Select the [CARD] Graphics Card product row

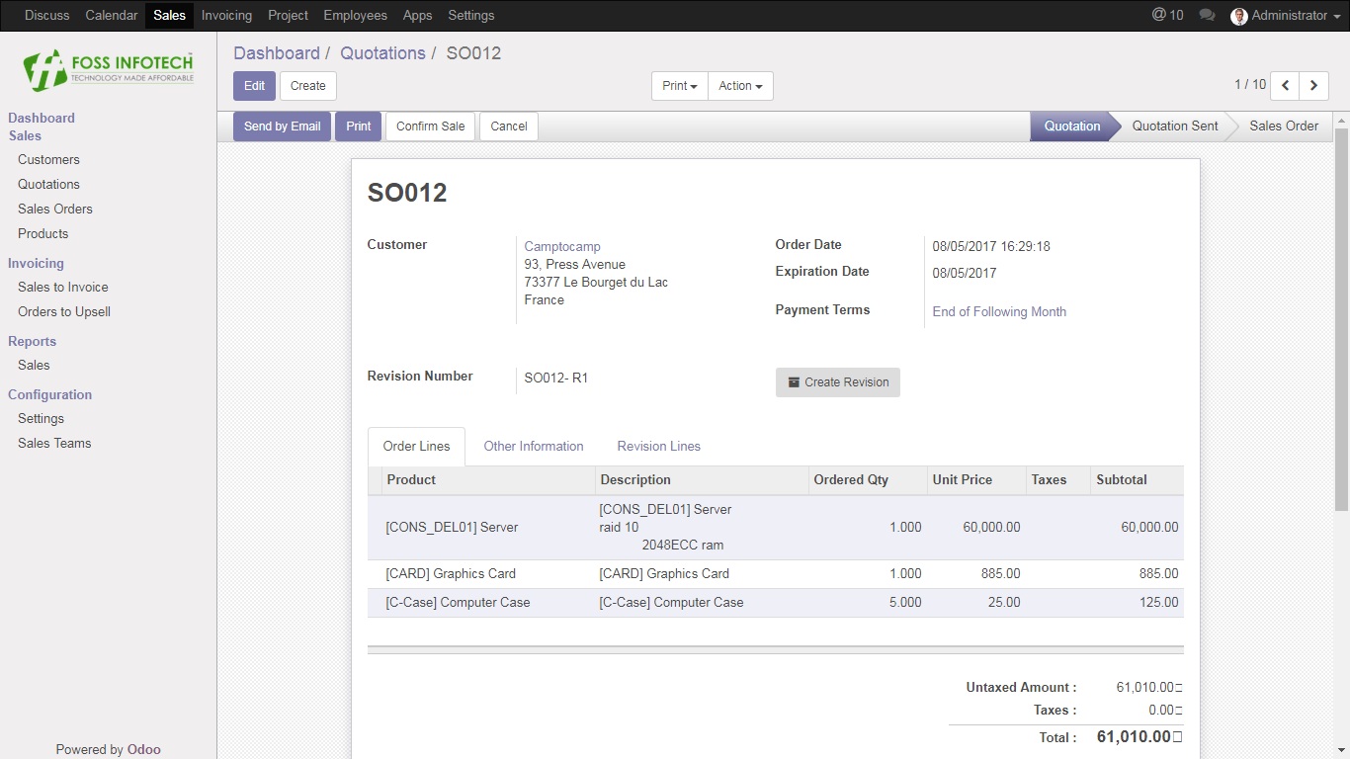[776, 574]
